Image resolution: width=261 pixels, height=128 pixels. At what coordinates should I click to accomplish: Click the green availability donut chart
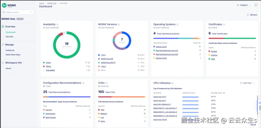coord(67,45)
